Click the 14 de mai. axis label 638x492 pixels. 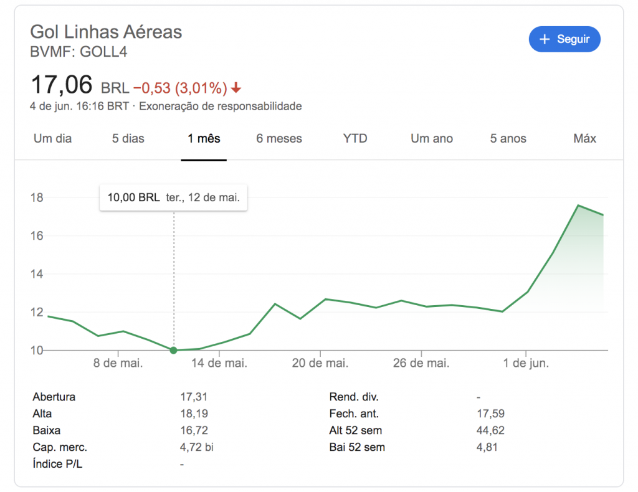click(x=219, y=362)
